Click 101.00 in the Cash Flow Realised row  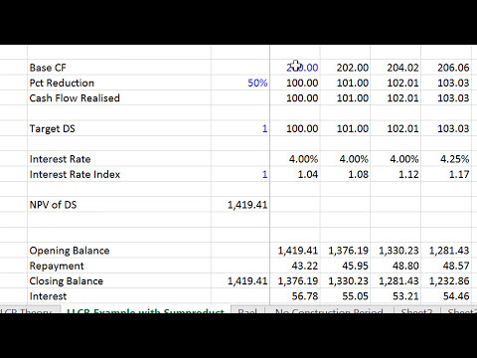pos(345,98)
